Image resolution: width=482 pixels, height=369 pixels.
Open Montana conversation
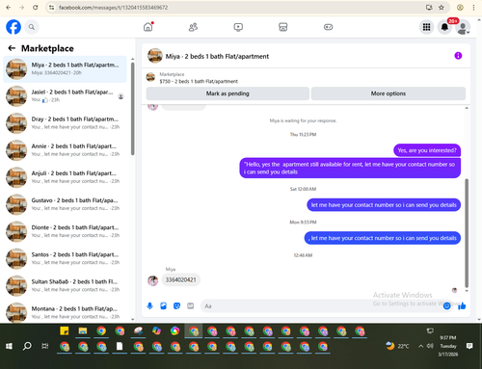pos(66,312)
